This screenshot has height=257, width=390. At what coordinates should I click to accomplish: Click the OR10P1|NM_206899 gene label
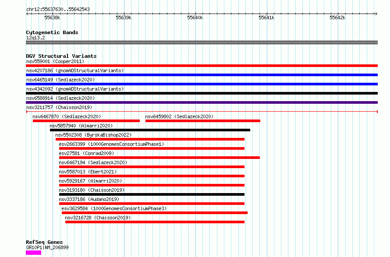pos(47,247)
